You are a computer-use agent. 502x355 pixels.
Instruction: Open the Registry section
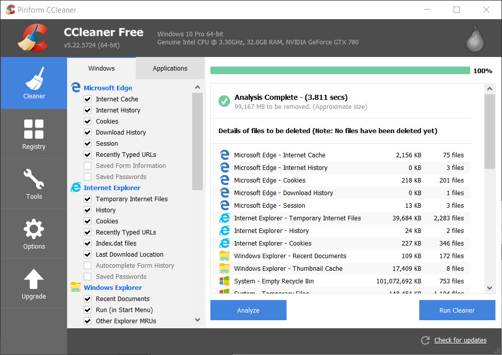tap(34, 134)
